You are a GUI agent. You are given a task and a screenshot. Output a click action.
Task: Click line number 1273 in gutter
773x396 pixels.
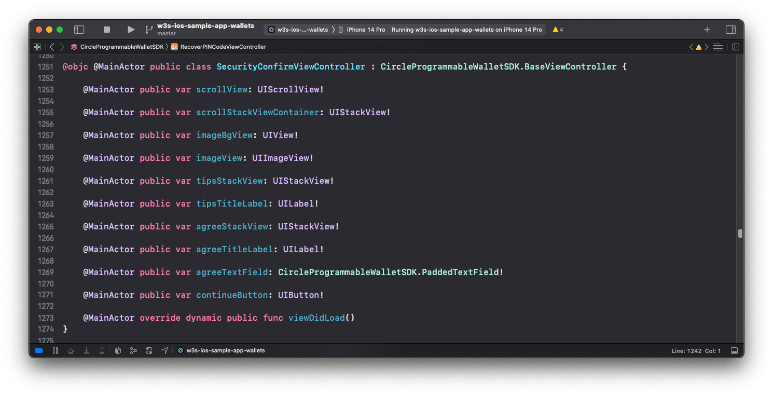[45, 318]
